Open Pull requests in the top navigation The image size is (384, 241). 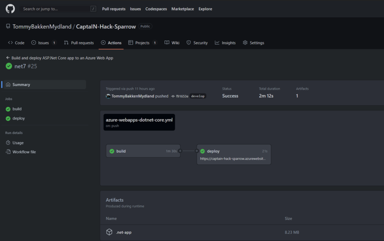pyautogui.click(x=114, y=9)
